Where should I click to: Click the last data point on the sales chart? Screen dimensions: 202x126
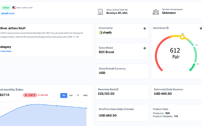86,108
